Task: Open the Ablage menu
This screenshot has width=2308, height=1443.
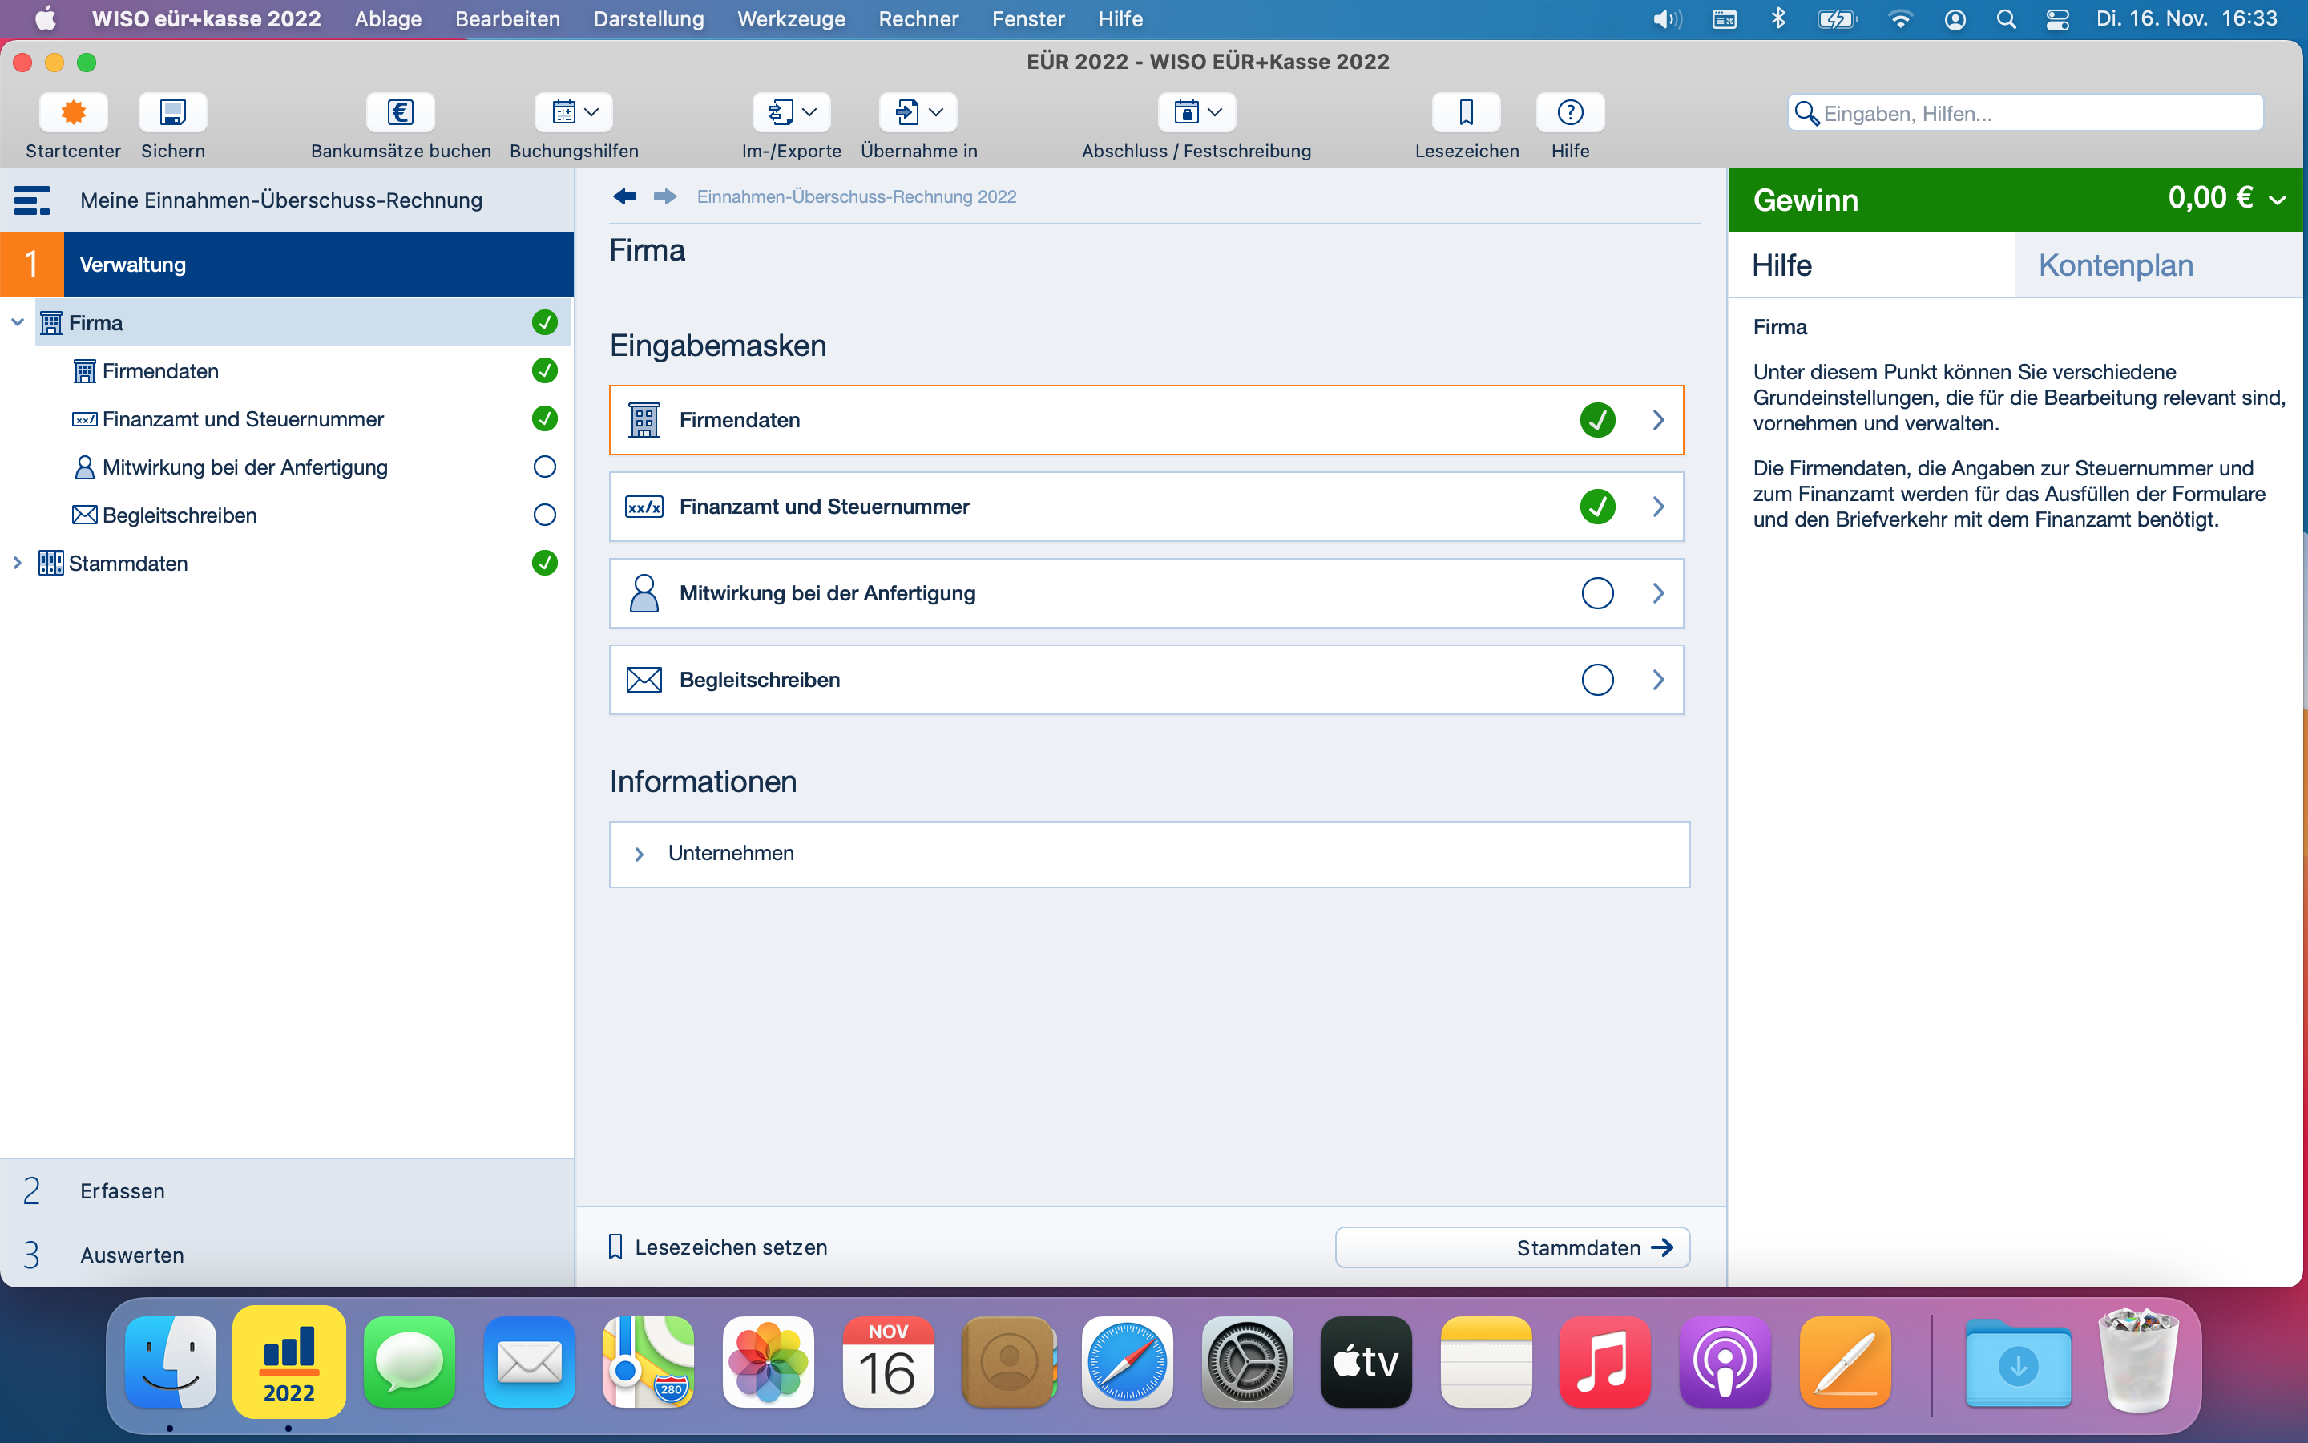Action: pos(388,19)
